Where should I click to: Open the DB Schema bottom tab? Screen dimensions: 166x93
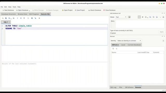pyautogui.click(x=129, y=87)
